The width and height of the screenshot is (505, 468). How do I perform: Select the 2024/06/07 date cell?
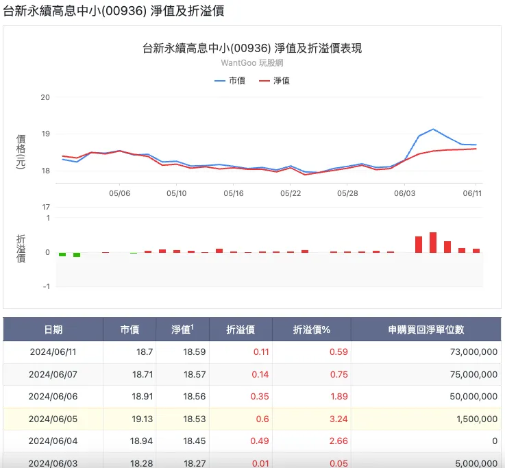click(x=53, y=374)
